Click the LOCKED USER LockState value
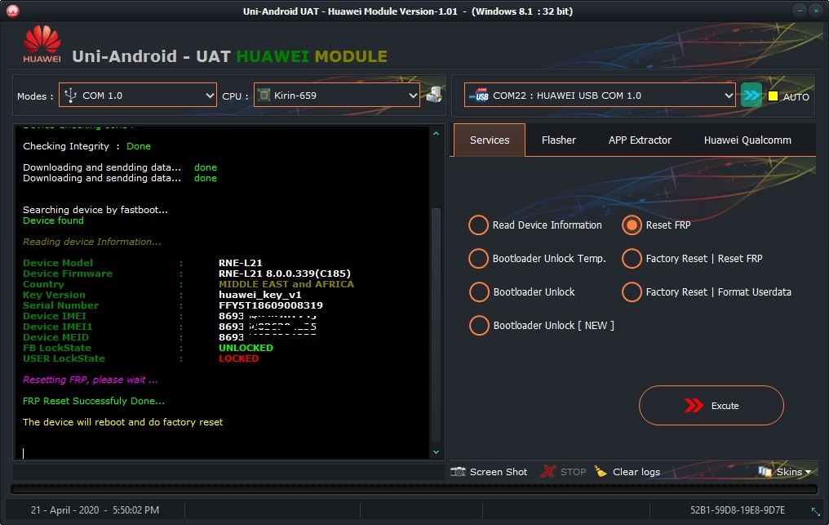The height and width of the screenshot is (525, 829). tap(238, 358)
